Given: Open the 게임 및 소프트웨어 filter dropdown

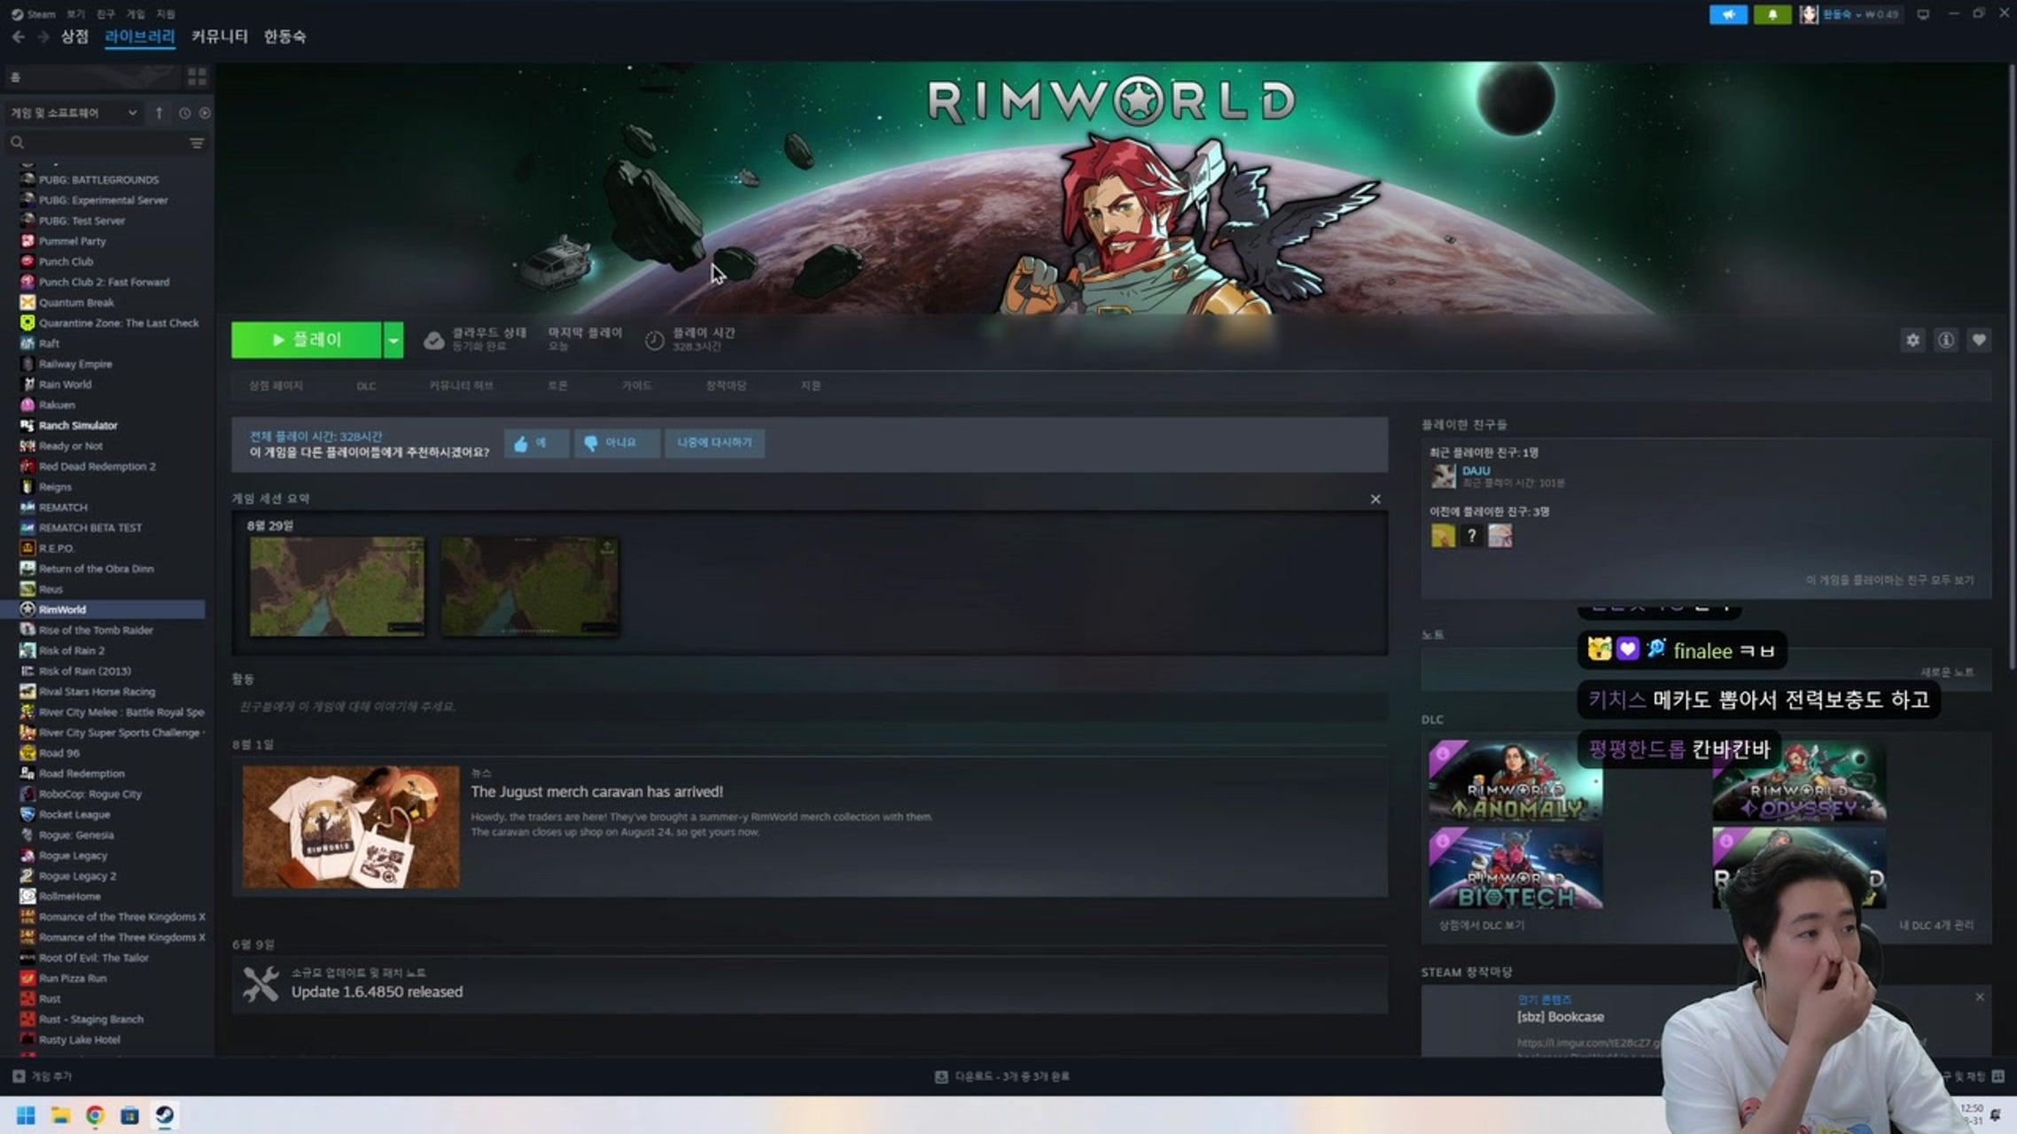Looking at the screenshot, I should tap(74, 113).
